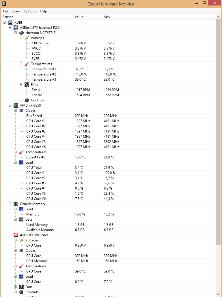Collapse the AMD FX-6350 node

pyautogui.click(x=10, y=105)
